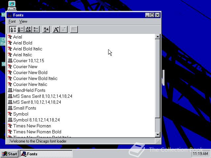Click the raster font icon beside Courier 10,12,15

10,61
